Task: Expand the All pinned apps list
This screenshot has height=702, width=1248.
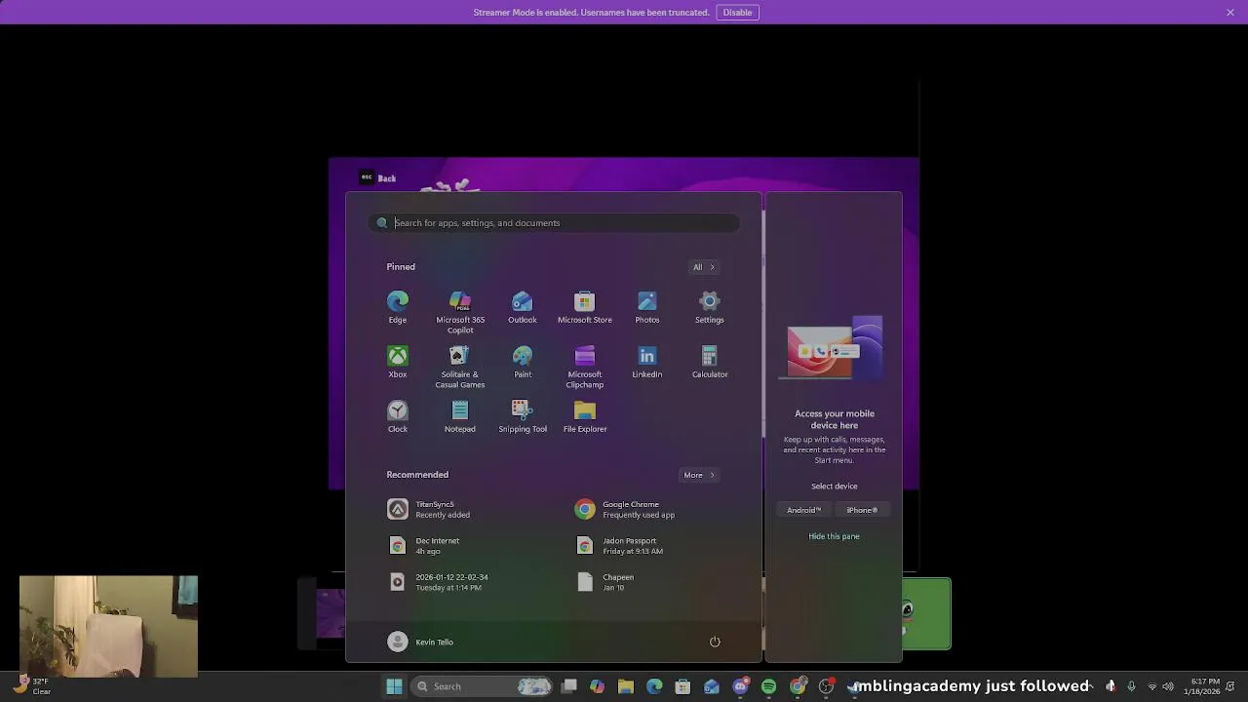Action: 704,267
